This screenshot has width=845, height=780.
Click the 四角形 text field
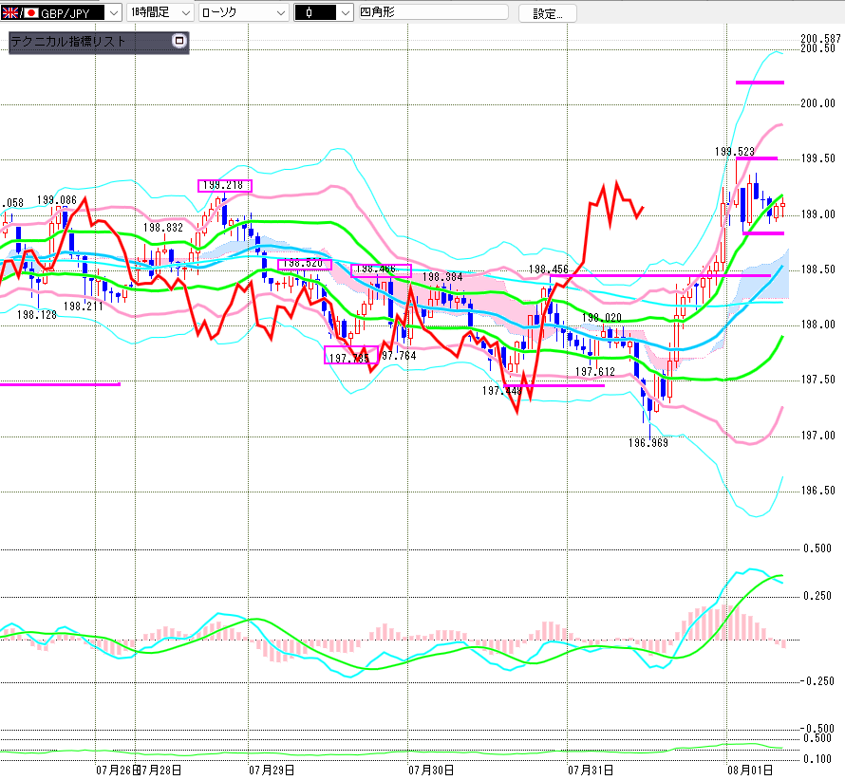click(433, 11)
